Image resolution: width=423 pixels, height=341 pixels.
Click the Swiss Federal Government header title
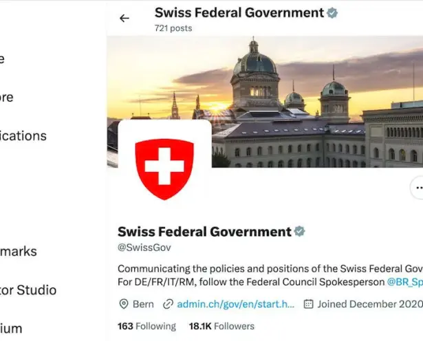click(x=239, y=12)
